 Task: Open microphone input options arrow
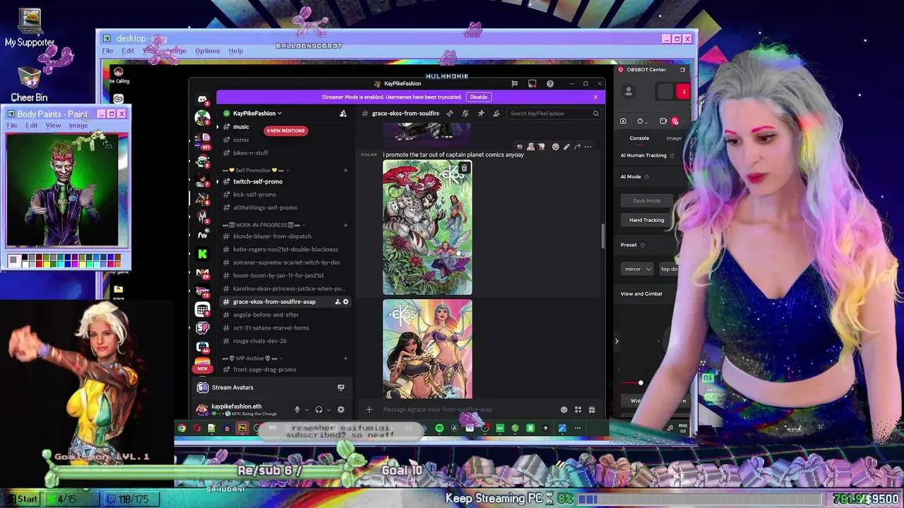point(307,410)
